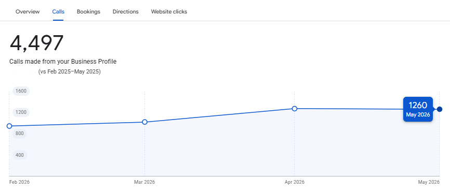
Task: Click the 1260 May 2026 tooltip
Action: point(418,109)
